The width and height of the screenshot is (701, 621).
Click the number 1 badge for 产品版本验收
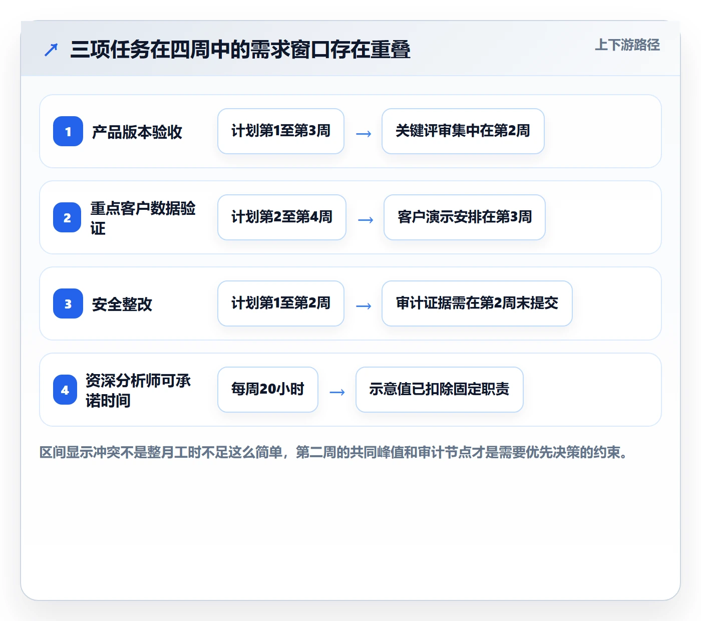tap(68, 131)
